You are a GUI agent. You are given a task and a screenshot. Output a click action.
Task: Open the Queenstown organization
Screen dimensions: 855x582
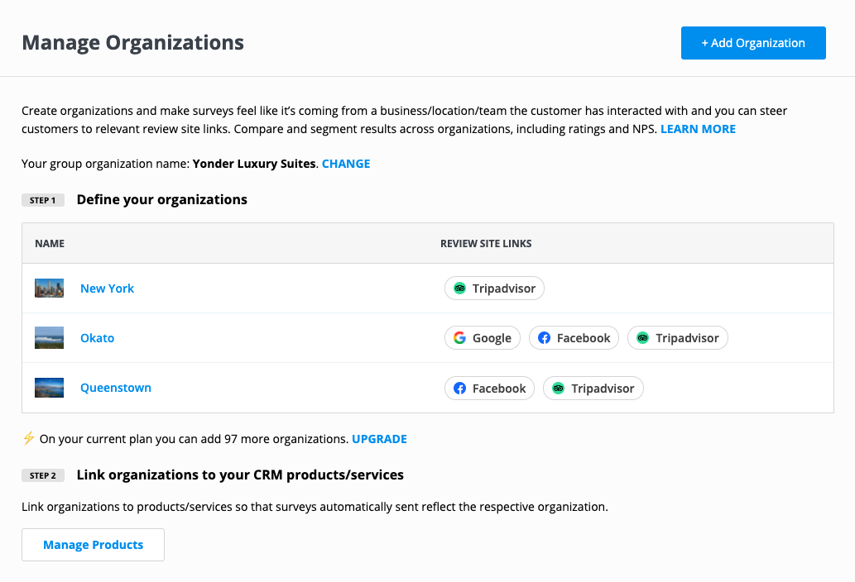(116, 388)
